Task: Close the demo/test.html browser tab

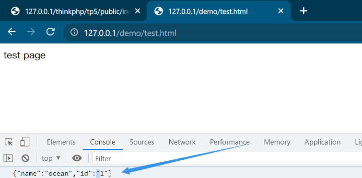Action: point(281,11)
